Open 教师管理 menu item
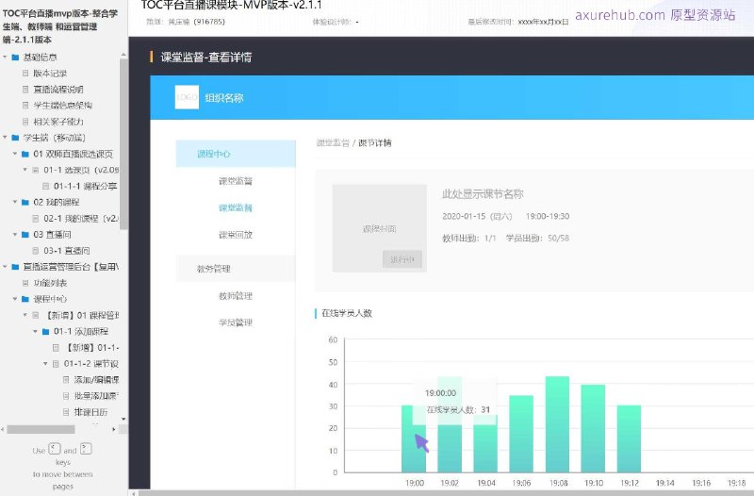 pyautogui.click(x=235, y=296)
